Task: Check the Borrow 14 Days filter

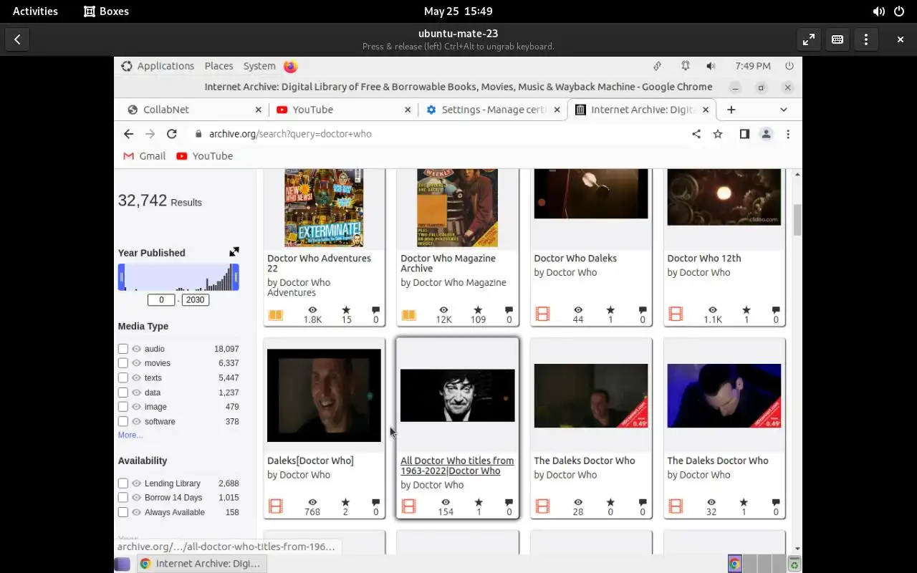Action: [x=123, y=498]
